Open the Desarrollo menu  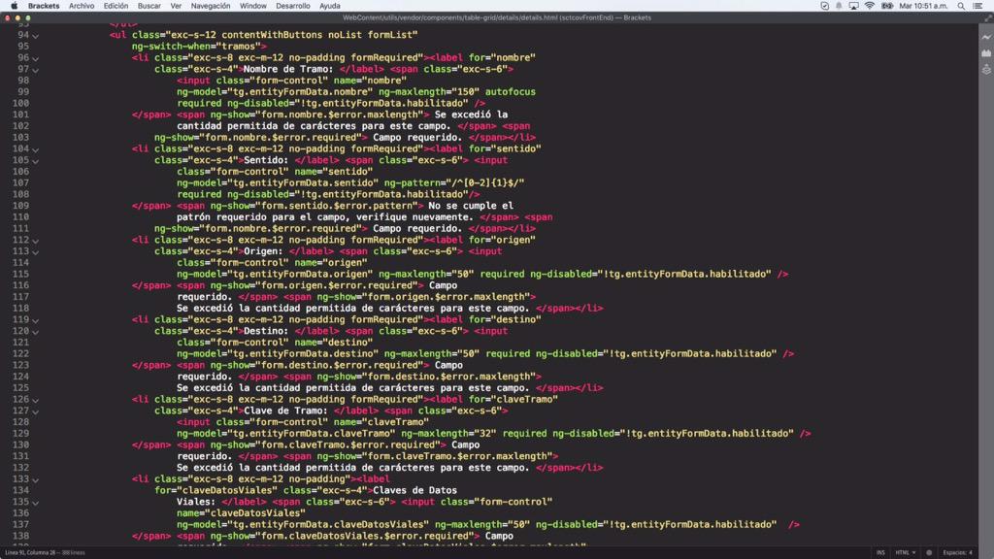293,6
